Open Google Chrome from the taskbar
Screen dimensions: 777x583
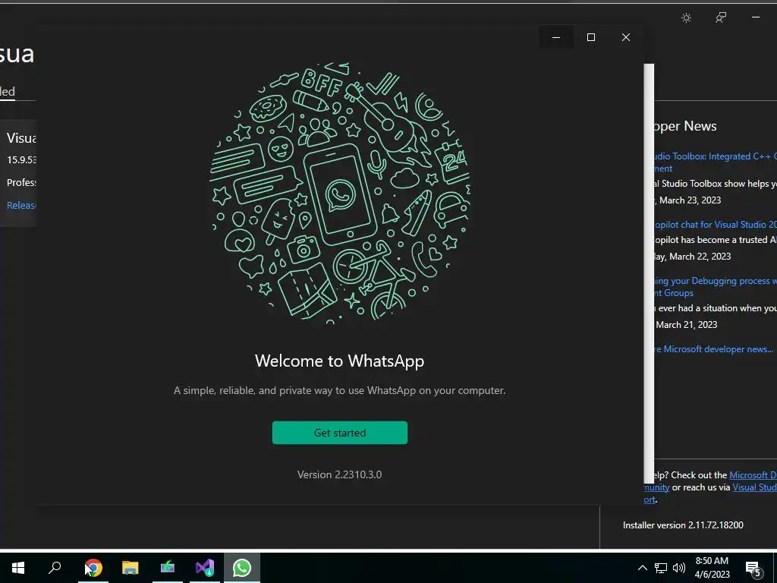pyautogui.click(x=93, y=568)
